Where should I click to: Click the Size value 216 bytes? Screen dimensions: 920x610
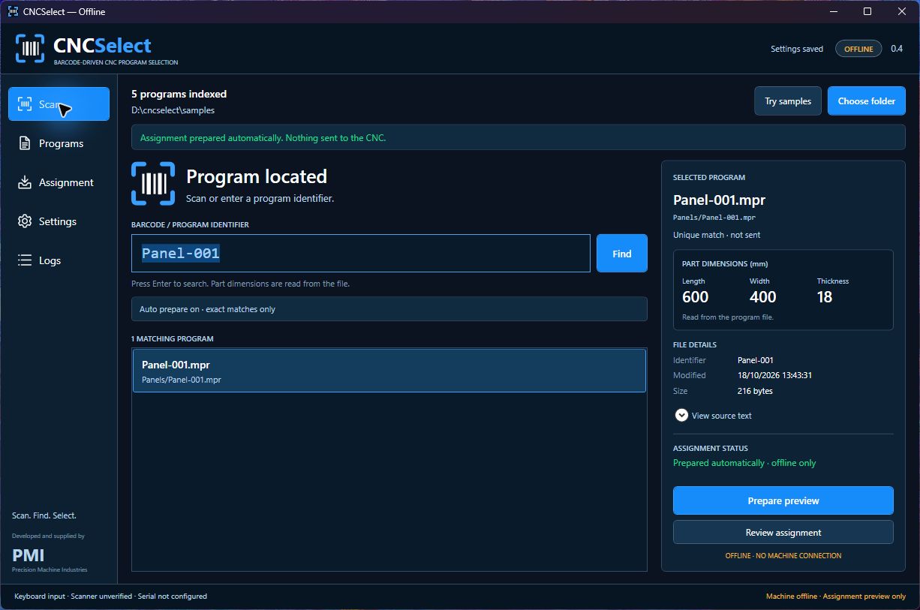pos(755,391)
